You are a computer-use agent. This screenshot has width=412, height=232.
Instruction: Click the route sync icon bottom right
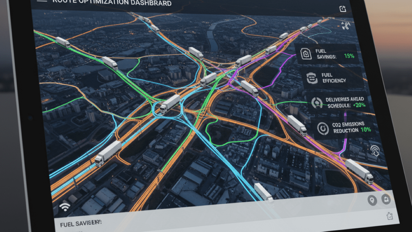tap(386, 199)
